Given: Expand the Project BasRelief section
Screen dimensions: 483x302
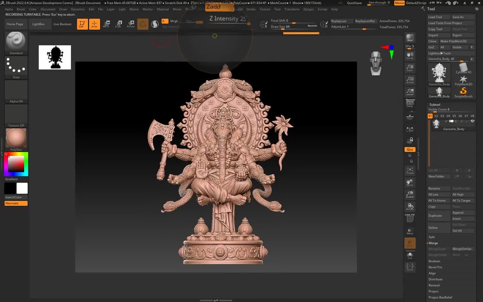Looking at the screenshot, I should click(440, 297).
